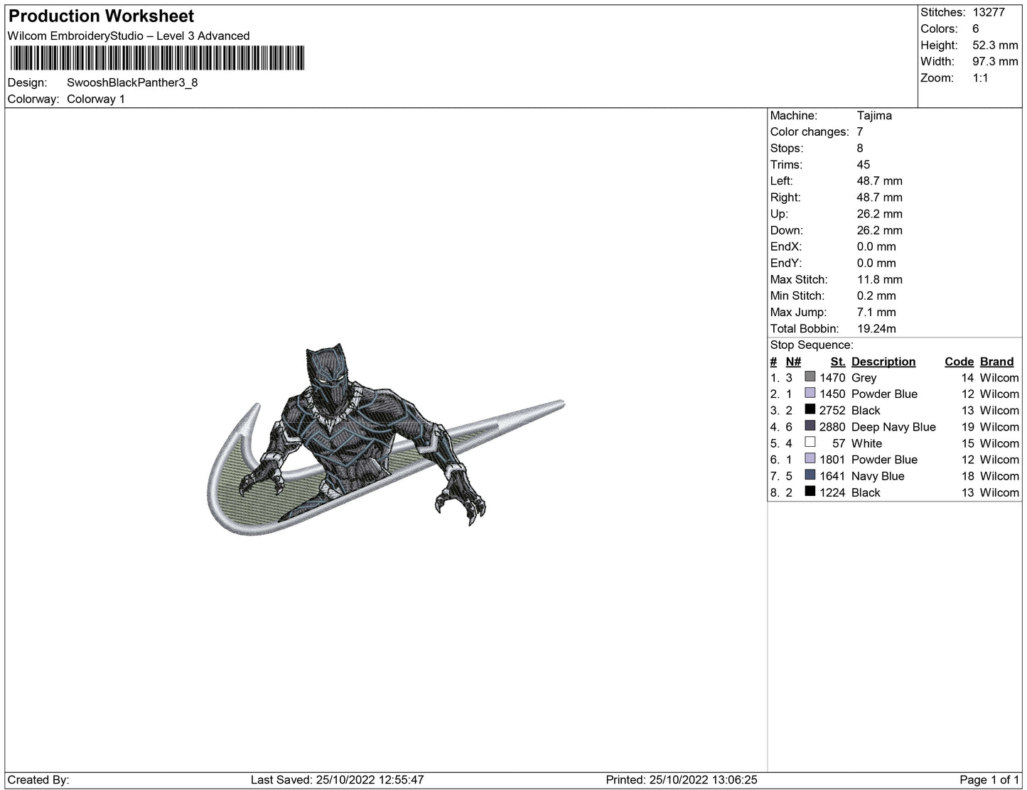Screen dimensions: 1027x790
Task: Click stitch count 2880 in the sequence
Action: click(832, 426)
